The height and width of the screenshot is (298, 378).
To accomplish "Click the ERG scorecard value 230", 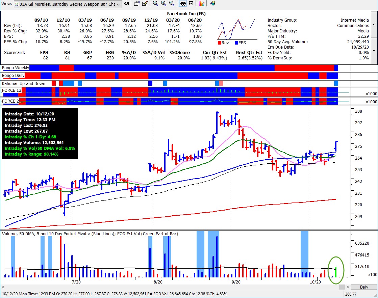I will point(110,58).
